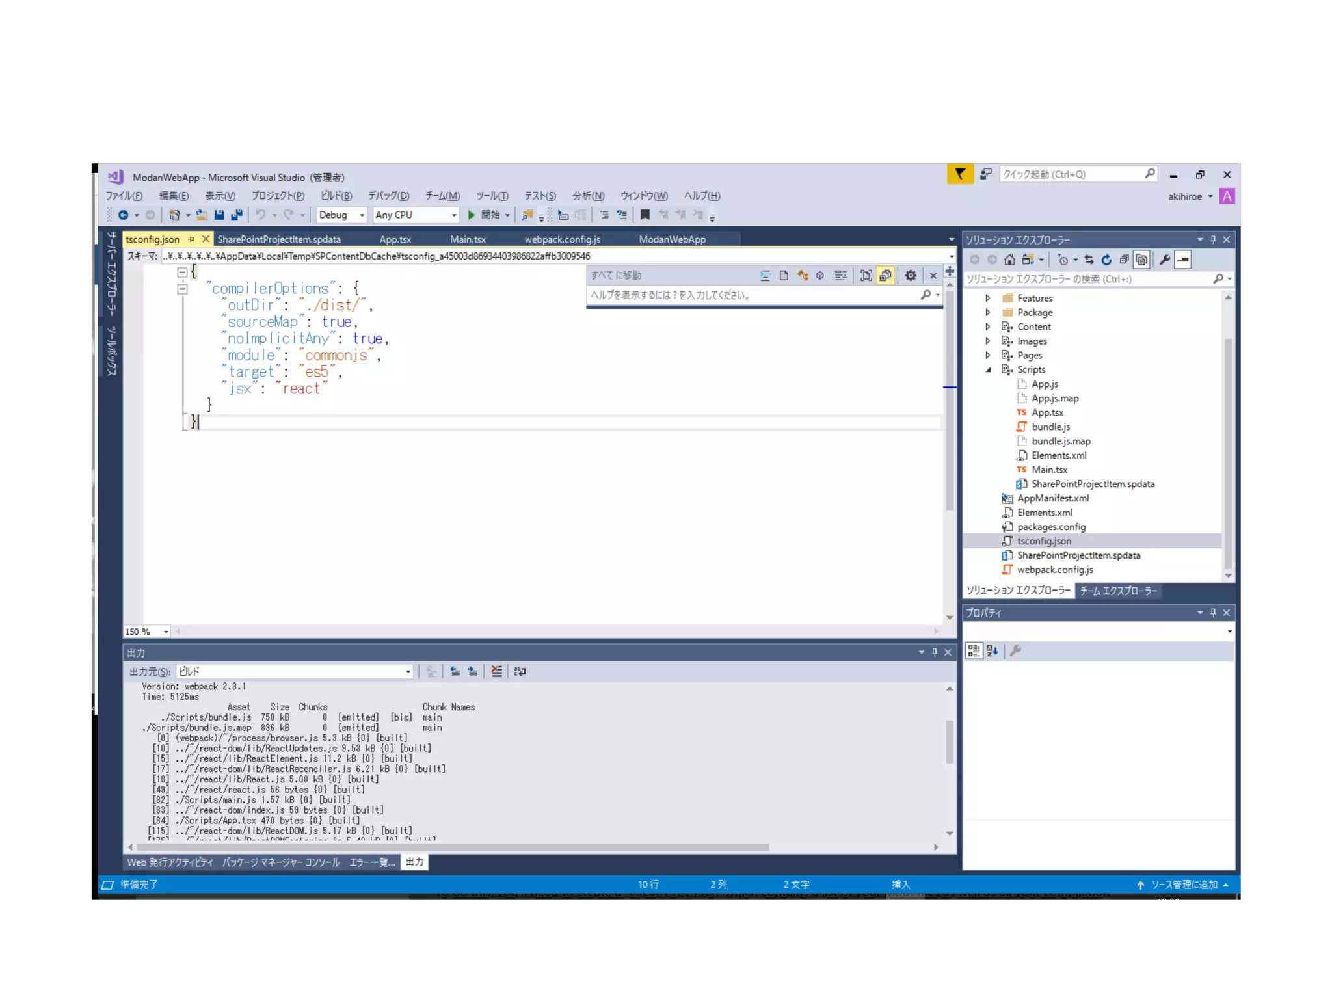Toggle word wrap in output pane

[x=520, y=671]
